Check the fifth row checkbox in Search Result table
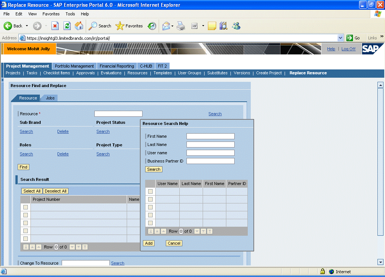Image resolution: width=385 pixels, height=277 pixels. click(x=26, y=238)
